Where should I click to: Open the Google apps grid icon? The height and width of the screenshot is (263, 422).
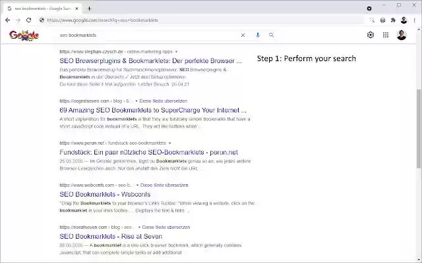point(386,35)
